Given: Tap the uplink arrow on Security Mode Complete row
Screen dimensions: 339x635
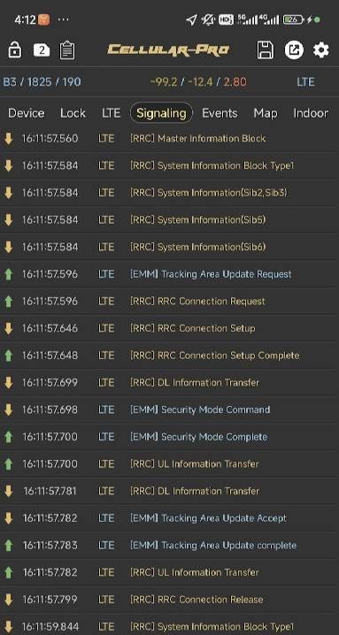Looking at the screenshot, I should coord(9,437).
